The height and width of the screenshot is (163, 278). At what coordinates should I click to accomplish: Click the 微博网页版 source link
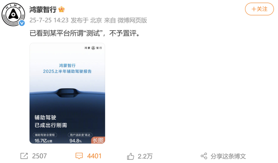[x=132, y=20]
